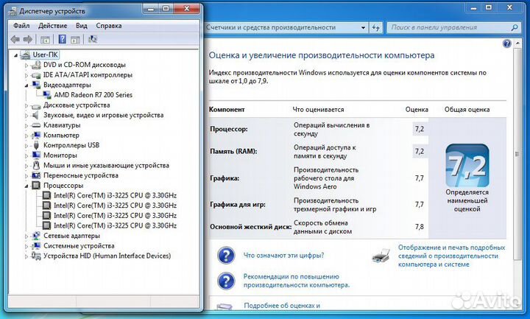Click the scrollbar up arrow in performance window
Screen dimensions: 530x319
point(517,43)
